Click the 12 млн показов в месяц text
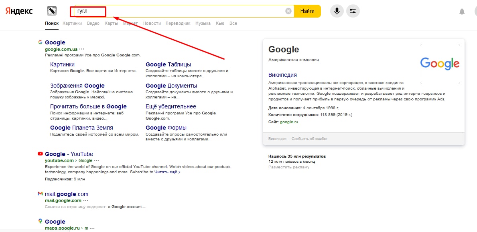 292,162
